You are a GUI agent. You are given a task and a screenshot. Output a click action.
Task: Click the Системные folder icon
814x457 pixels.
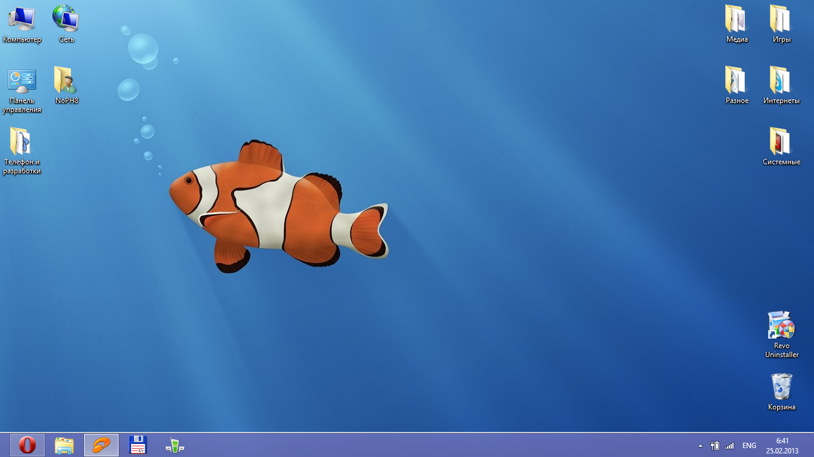(x=781, y=146)
